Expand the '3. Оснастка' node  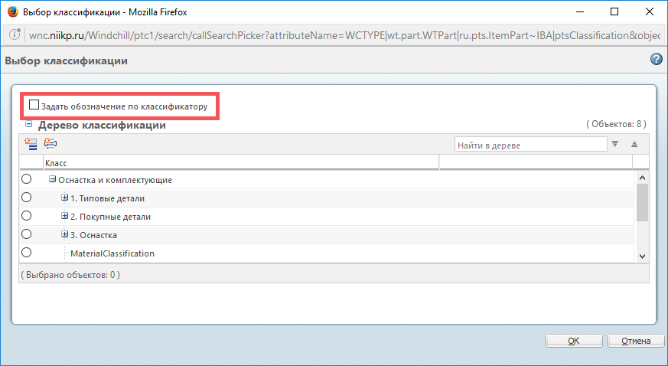click(64, 234)
